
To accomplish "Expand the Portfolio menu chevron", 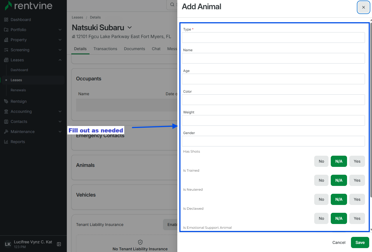I will (x=60, y=30).
